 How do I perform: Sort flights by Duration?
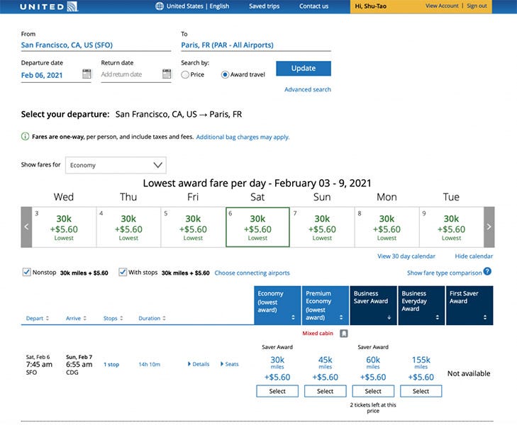point(152,318)
